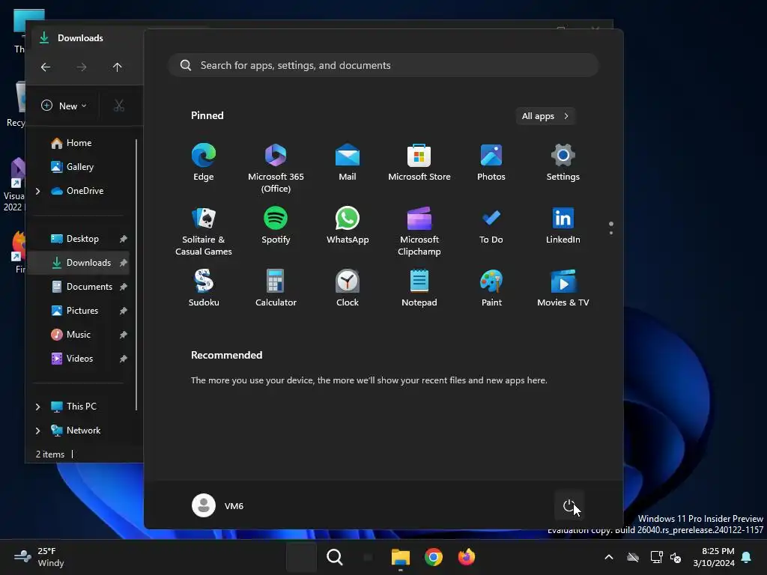
Task: Select Network in sidebar
Action: click(76, 431)
